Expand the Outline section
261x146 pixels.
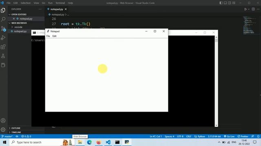[x=16, y=128]
